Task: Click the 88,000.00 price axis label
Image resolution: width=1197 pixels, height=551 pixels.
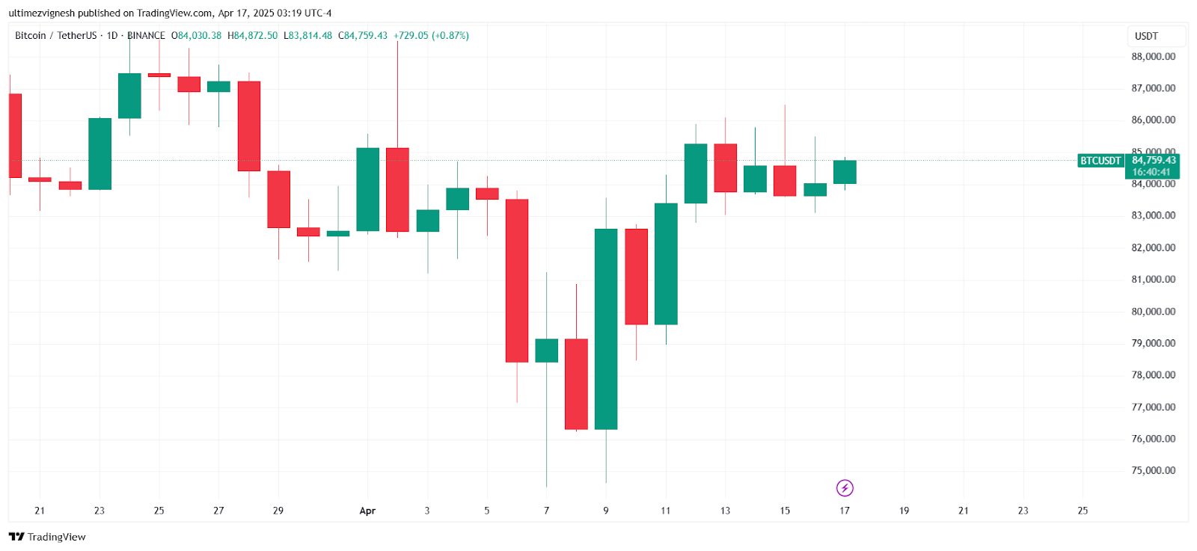Action: [x=1153, y=57]
